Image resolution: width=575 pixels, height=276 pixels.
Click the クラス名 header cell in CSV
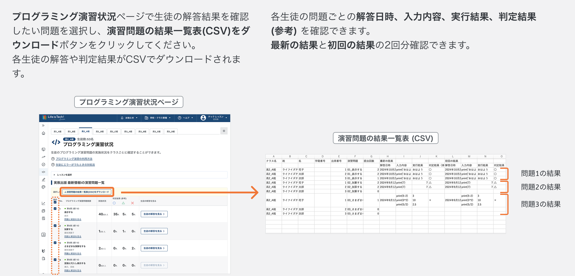tap(274, 161)
